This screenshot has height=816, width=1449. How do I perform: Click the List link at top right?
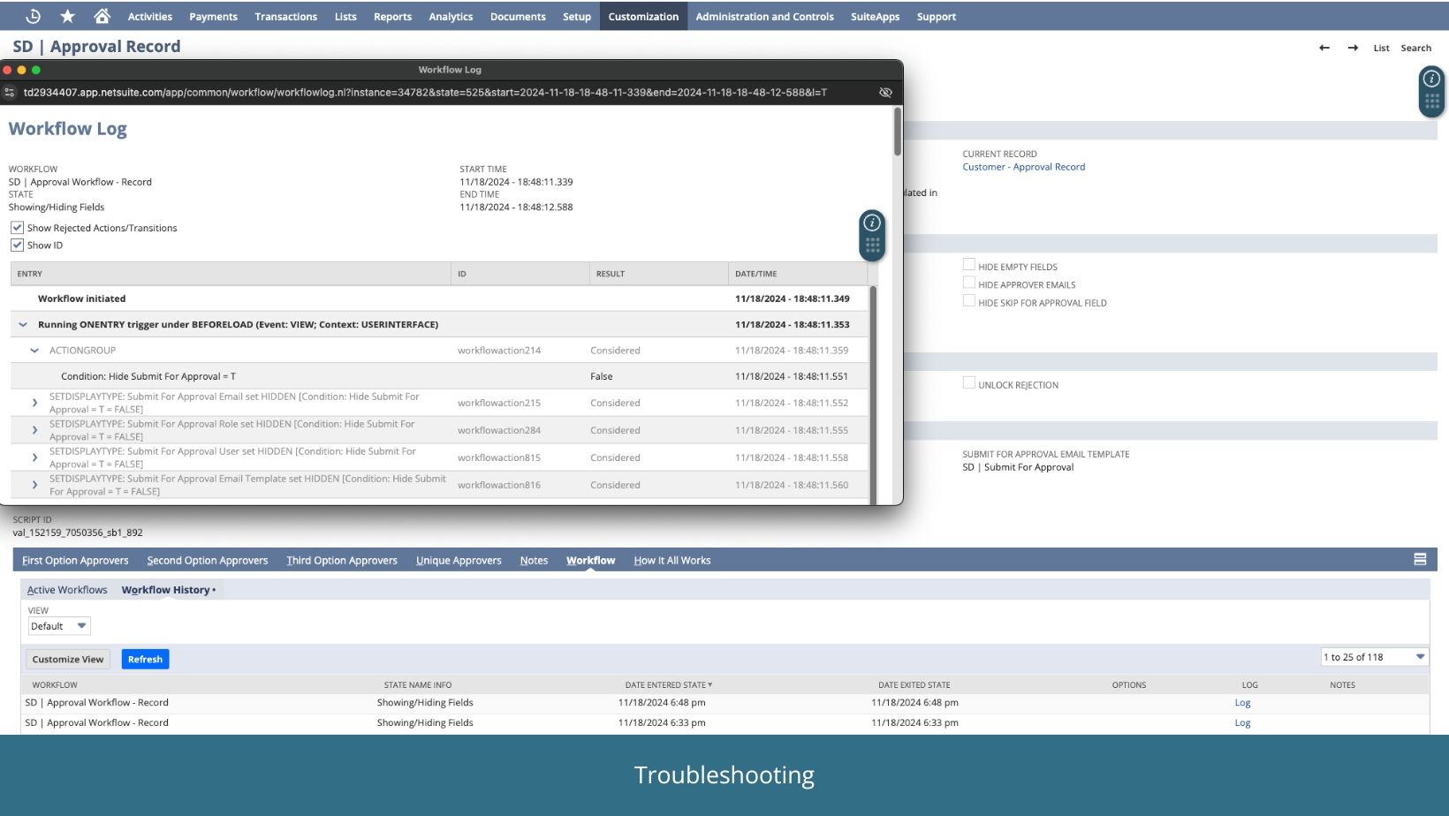coord(1381,48)
